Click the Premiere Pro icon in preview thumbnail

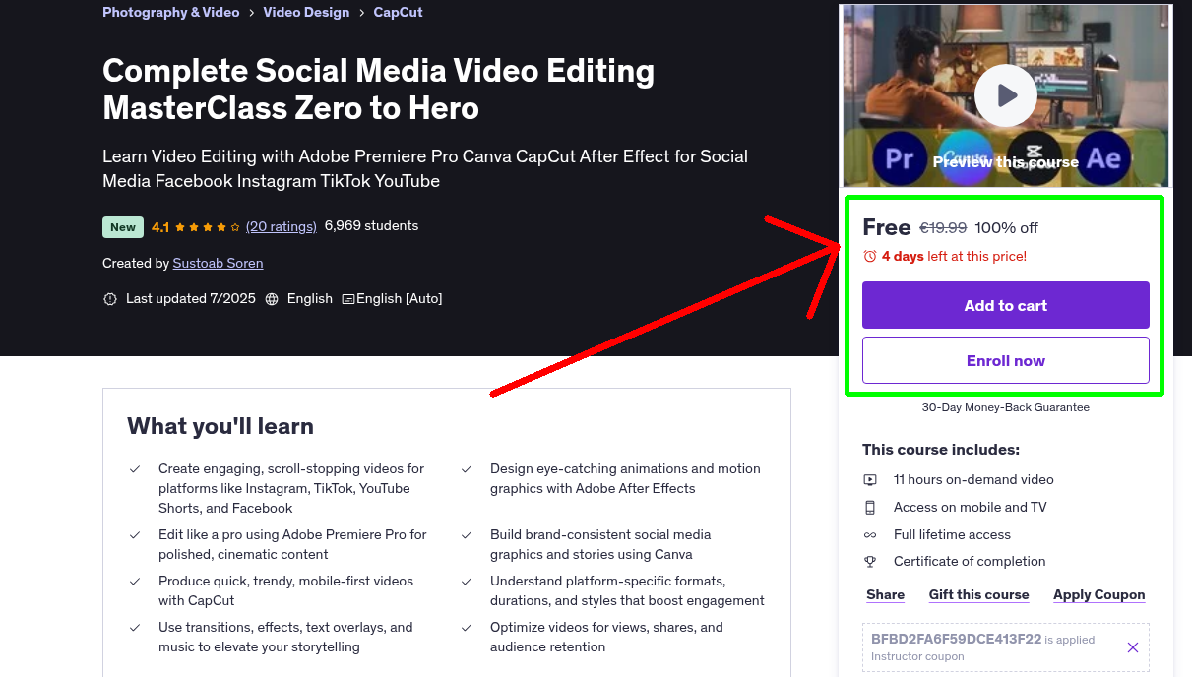[900, 158]
